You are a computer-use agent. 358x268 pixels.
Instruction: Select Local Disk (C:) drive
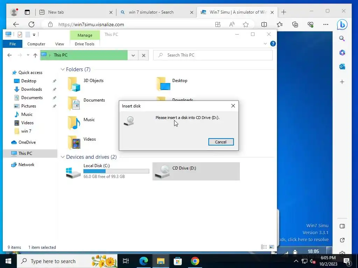[x=107, y=171]
